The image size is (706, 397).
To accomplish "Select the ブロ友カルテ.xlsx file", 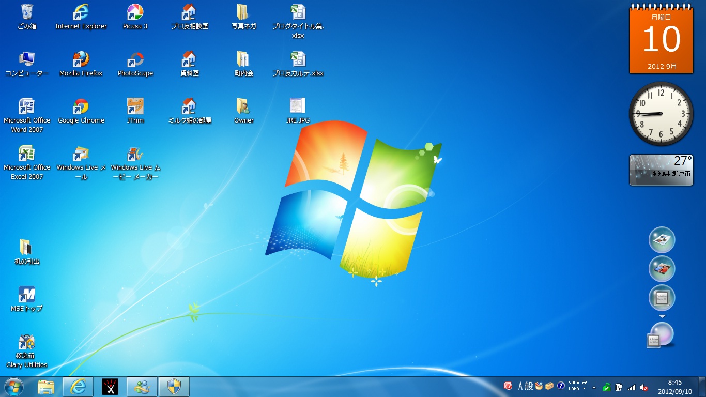I will [298, 64].
